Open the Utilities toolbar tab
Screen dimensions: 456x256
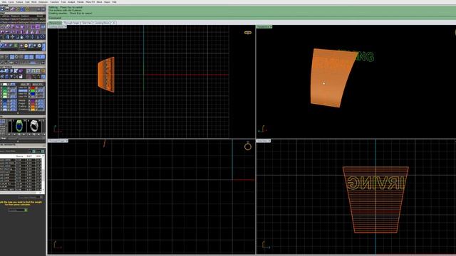(x=6, y=16)
